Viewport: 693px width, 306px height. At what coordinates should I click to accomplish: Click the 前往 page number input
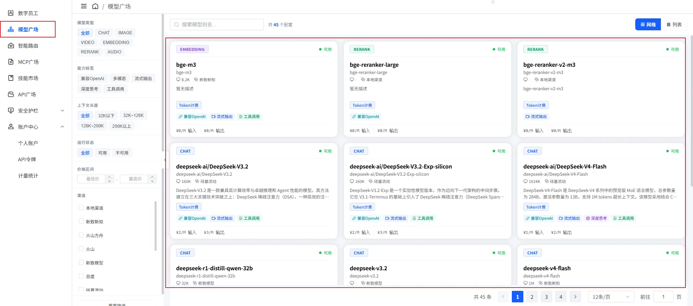pos(663,297)
